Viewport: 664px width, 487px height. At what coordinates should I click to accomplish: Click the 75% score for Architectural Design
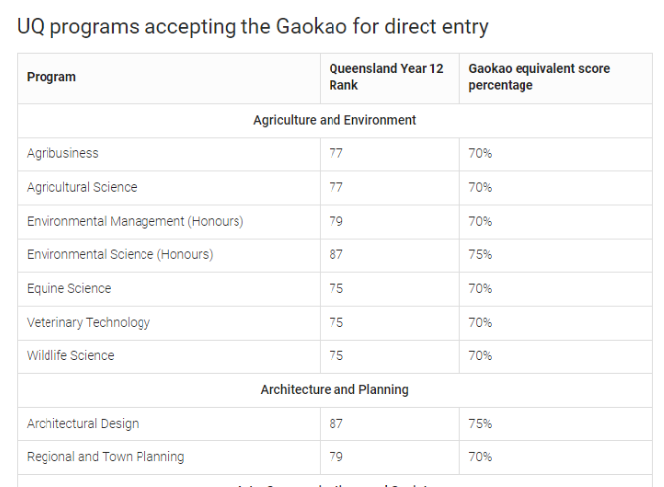pos(480,423)
